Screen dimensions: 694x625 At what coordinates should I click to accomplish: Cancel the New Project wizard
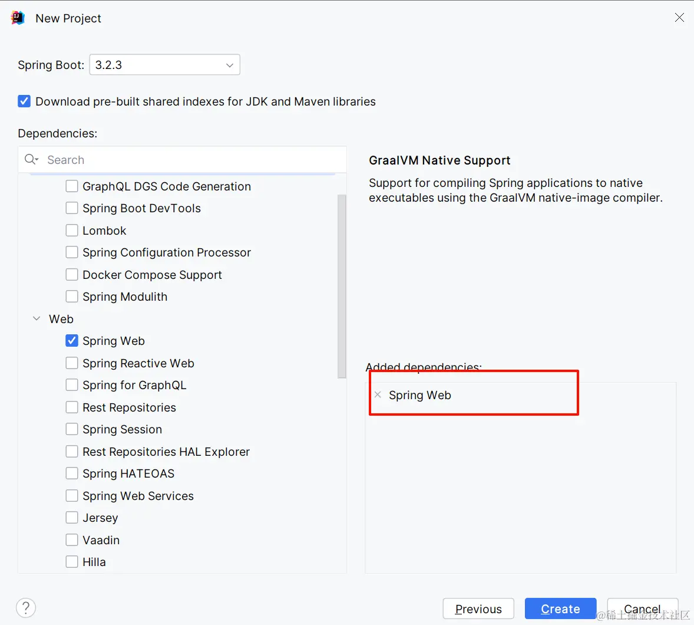pyautogui.click(x=642, y=608)
